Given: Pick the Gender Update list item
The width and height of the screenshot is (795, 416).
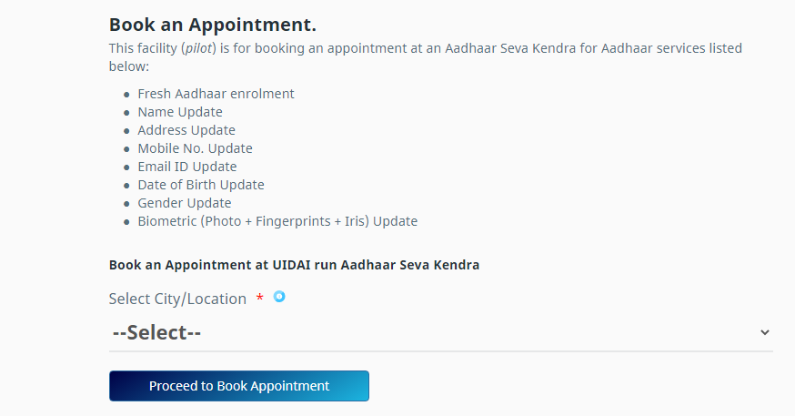Looking at the screenshot, I should click(x=185, y=203).
